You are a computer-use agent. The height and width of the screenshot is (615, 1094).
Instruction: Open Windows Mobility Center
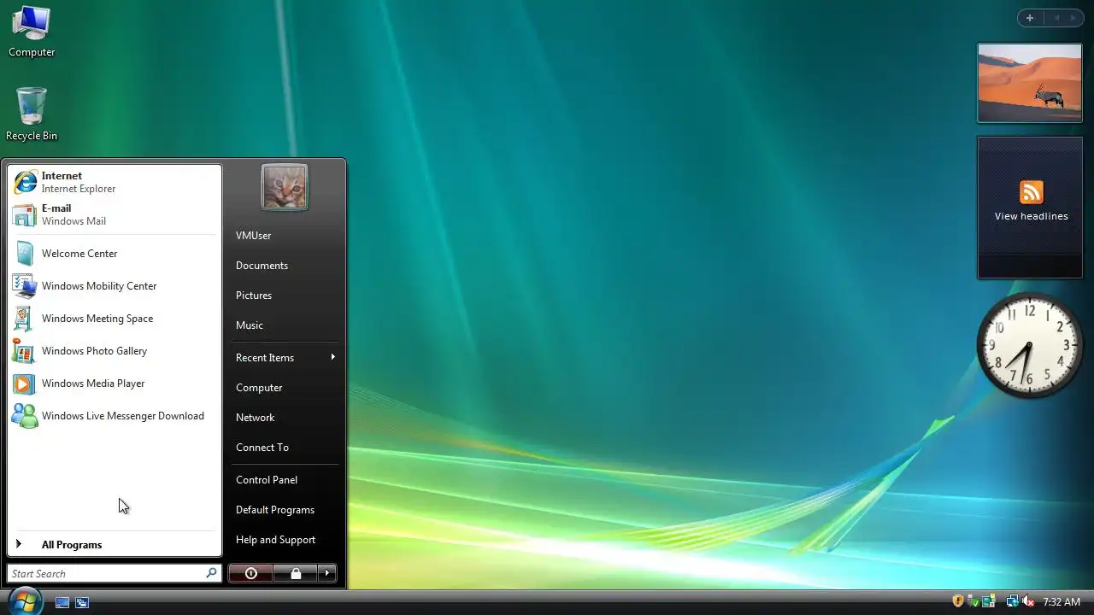(114, 286)
